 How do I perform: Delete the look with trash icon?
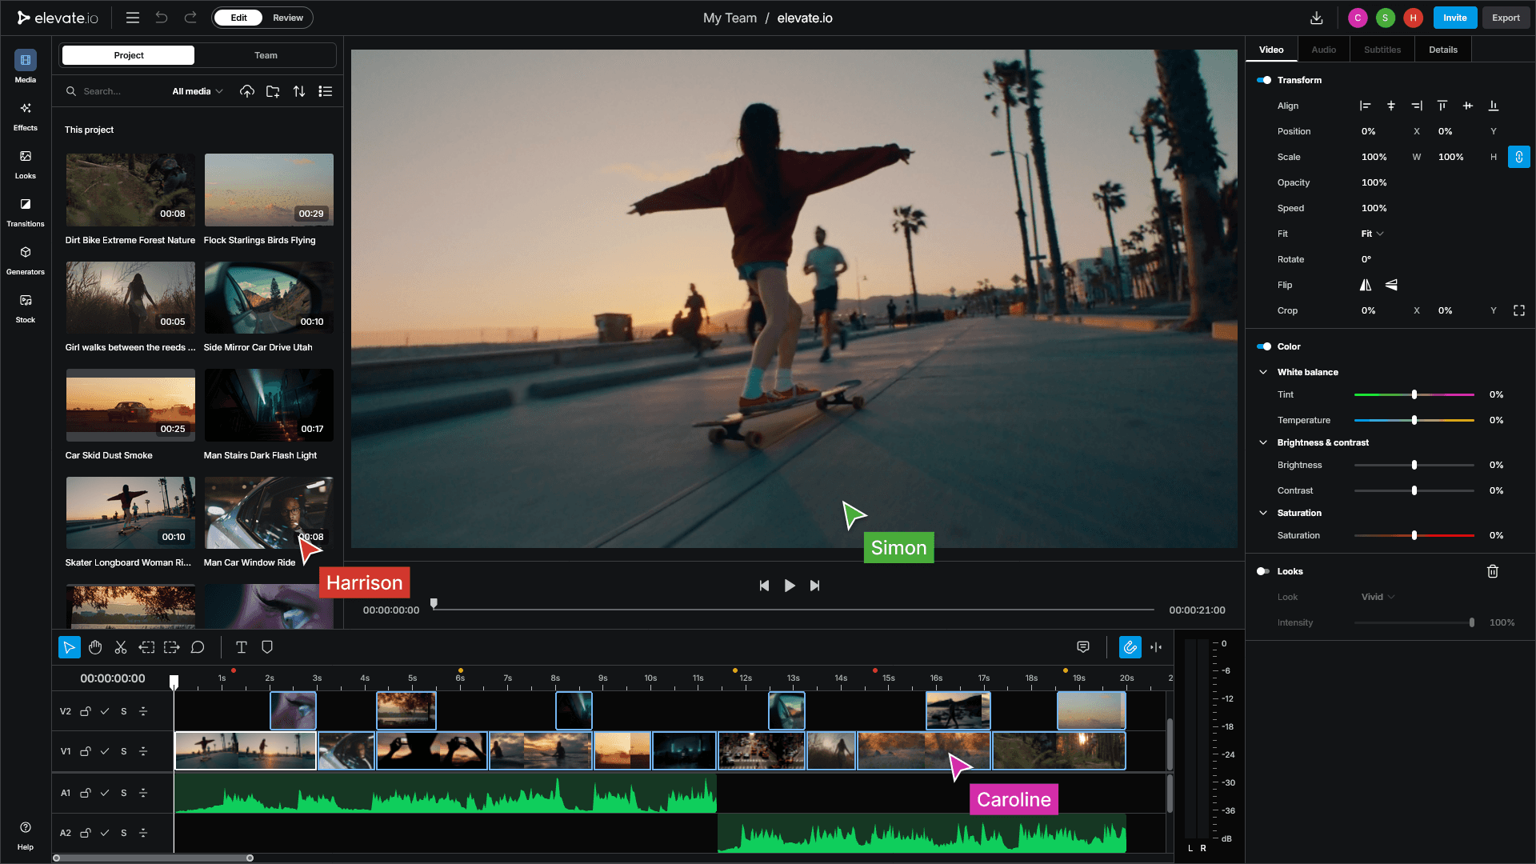coord(1493,571)
